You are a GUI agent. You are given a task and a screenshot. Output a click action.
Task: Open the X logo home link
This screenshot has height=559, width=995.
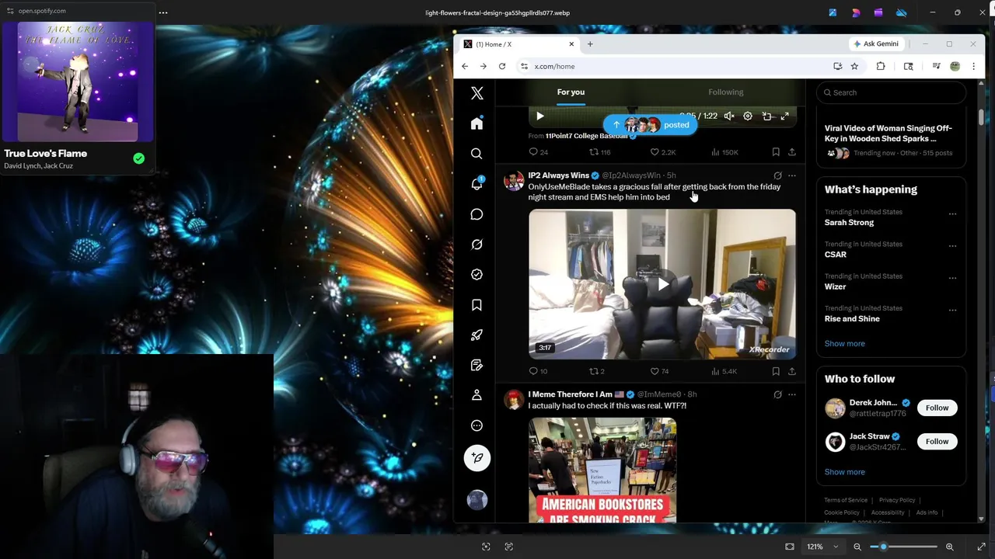coord(477,93)
